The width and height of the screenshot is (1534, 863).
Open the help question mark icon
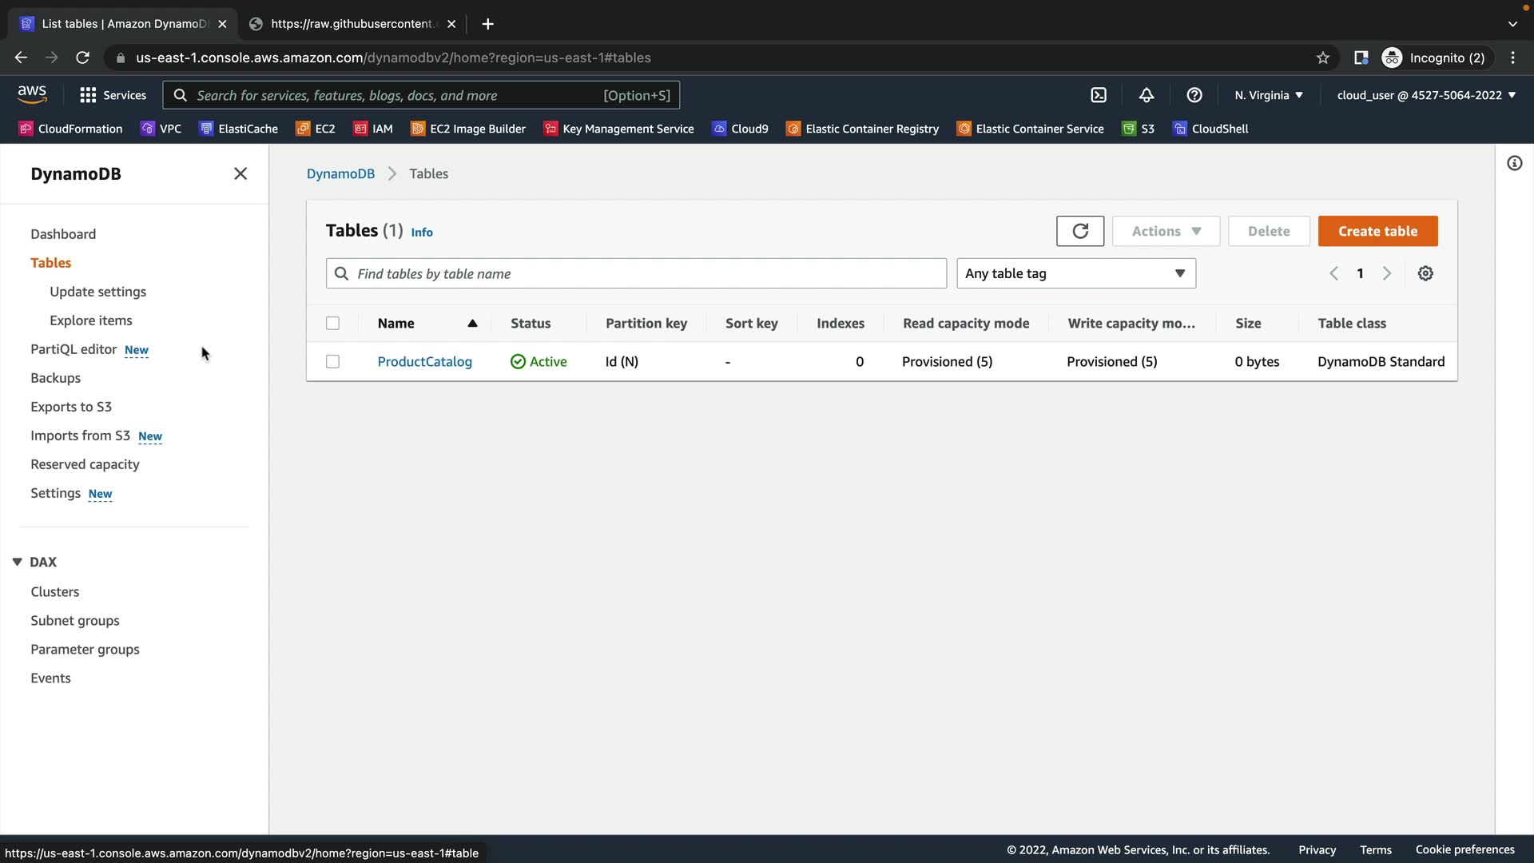click(1194, 95)
